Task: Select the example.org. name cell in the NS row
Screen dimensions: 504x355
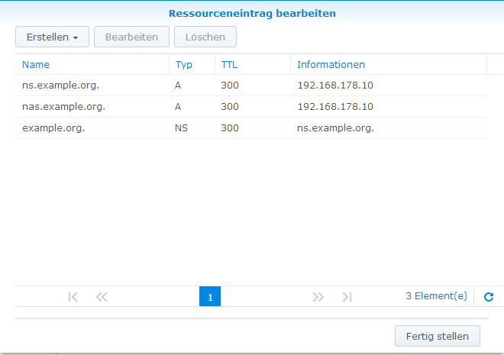Action: coord(53,128)
